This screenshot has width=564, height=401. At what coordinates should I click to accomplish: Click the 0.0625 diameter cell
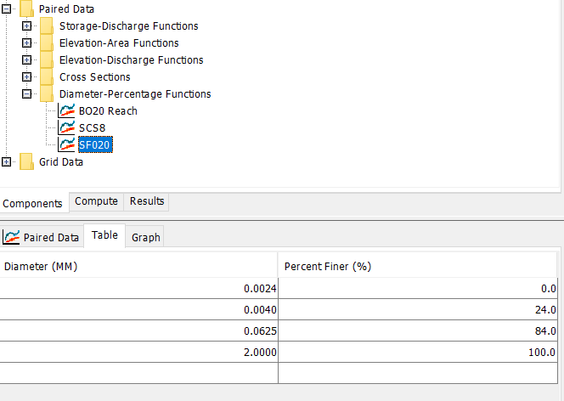pyautogui.click(x=138, y=330)
